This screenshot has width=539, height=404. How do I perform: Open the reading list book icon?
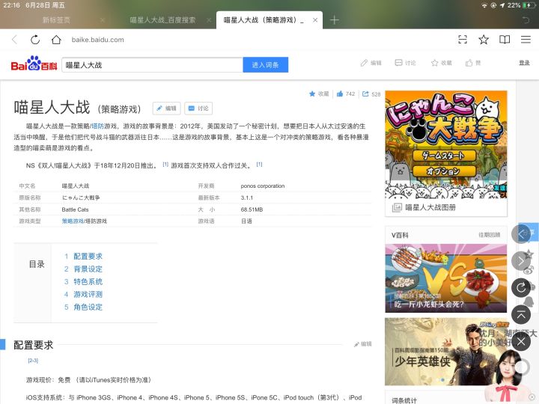(x=505, y=40)
